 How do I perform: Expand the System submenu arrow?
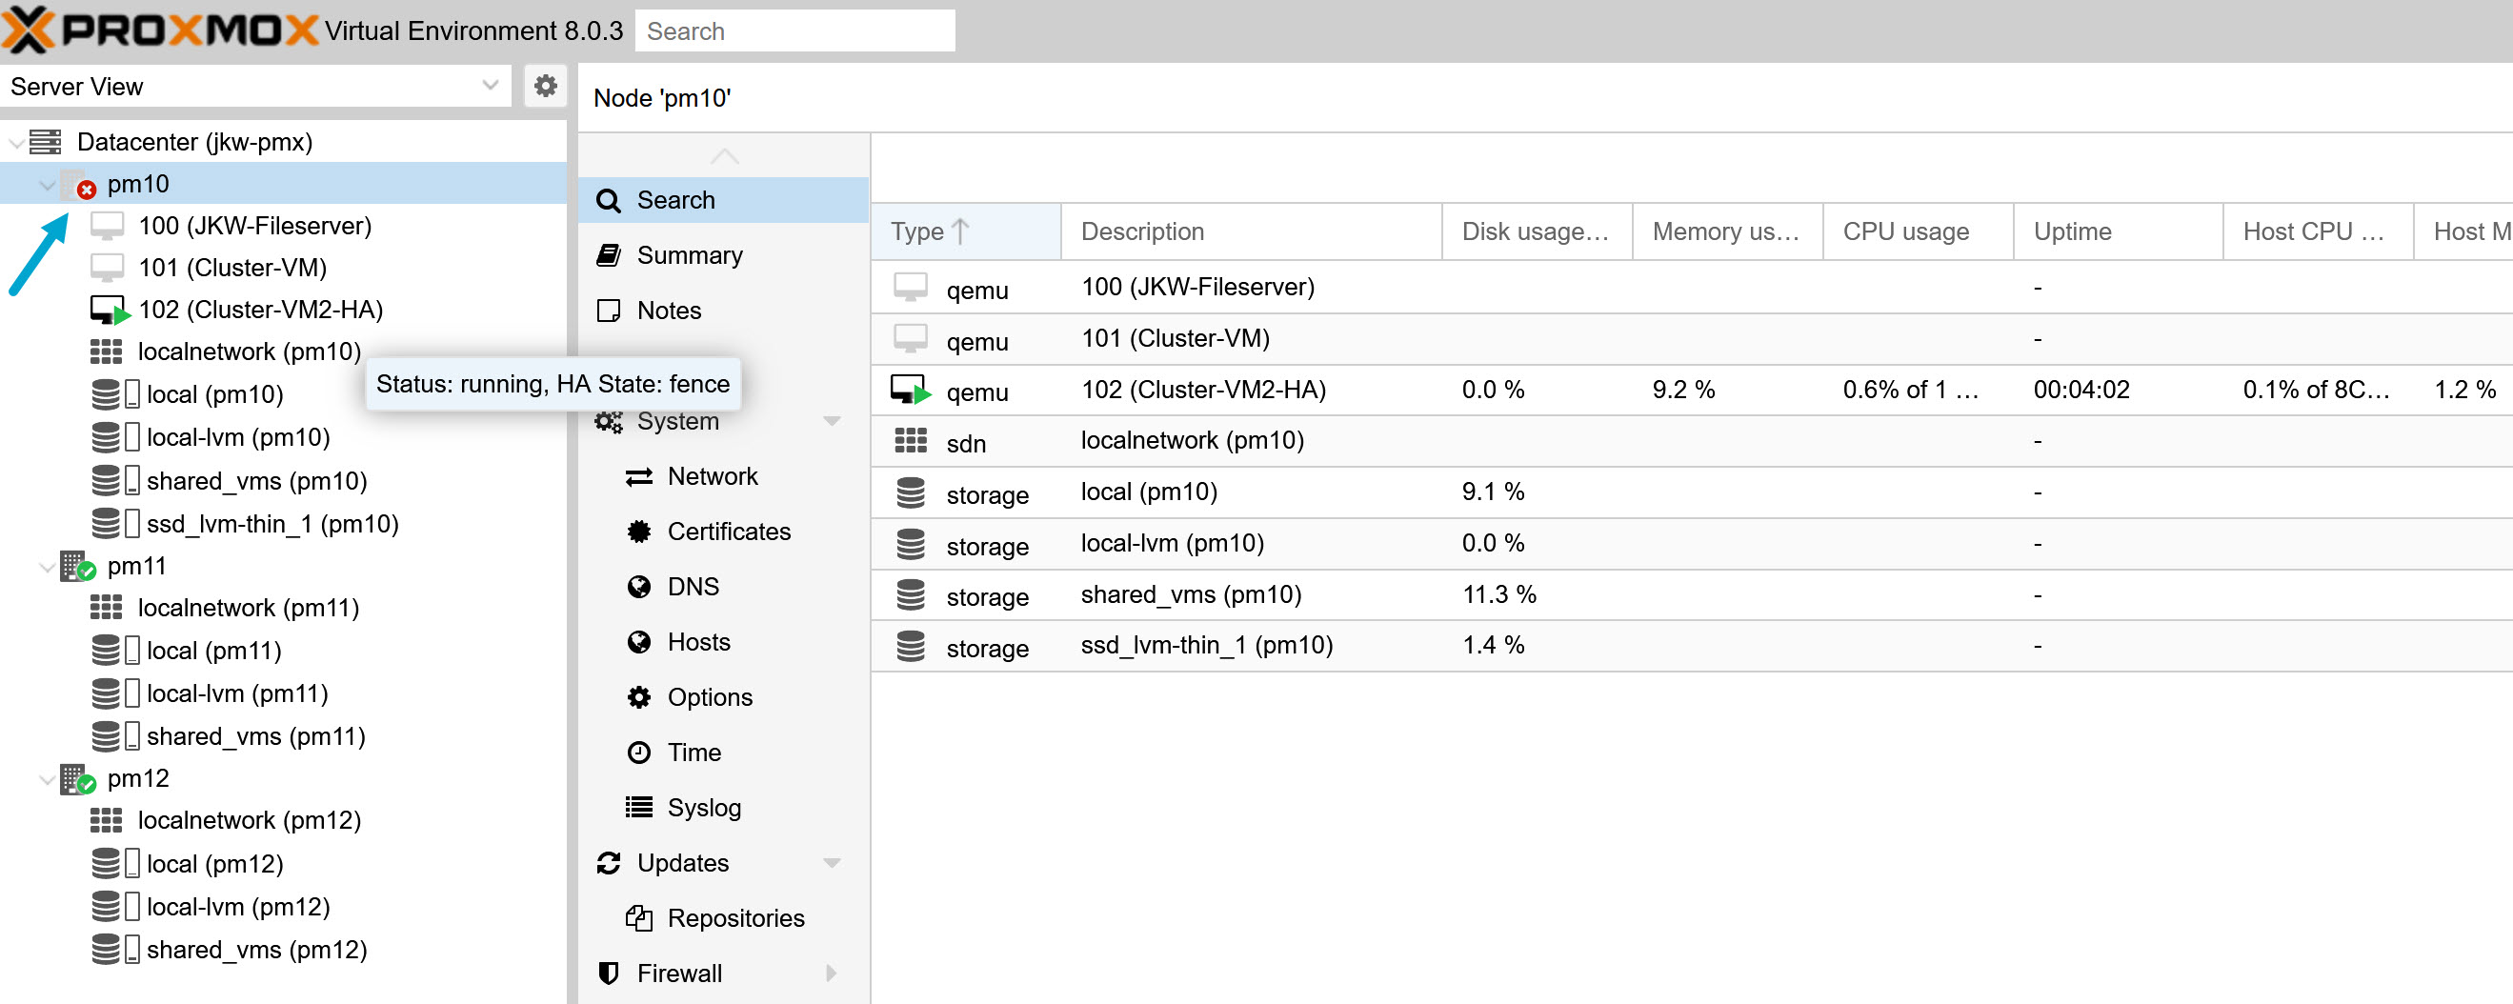click(833, 420)
